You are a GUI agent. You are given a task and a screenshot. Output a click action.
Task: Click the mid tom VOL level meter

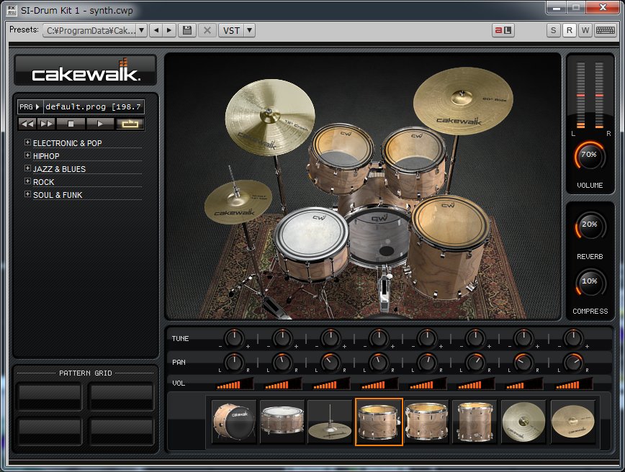point(427,384)
